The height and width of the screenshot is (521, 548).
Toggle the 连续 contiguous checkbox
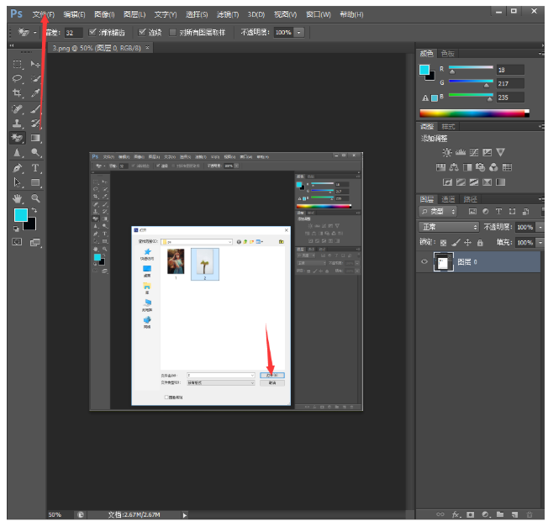pyautogui.click(x=143, y=32)
